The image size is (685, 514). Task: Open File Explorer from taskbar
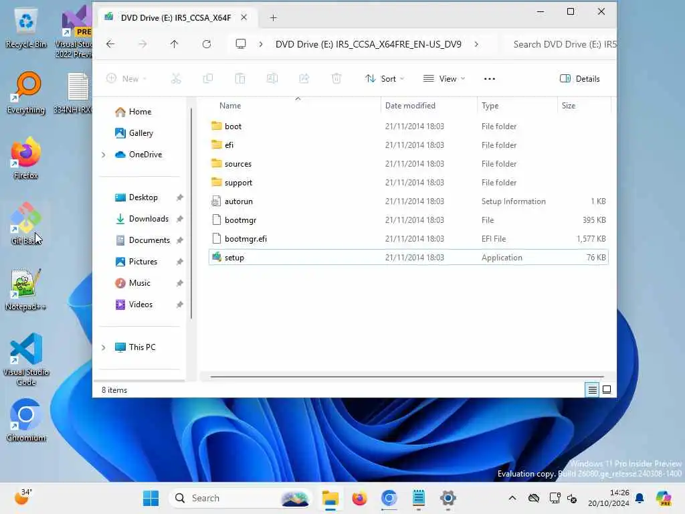pyautogui.click(x=330, y=498)
